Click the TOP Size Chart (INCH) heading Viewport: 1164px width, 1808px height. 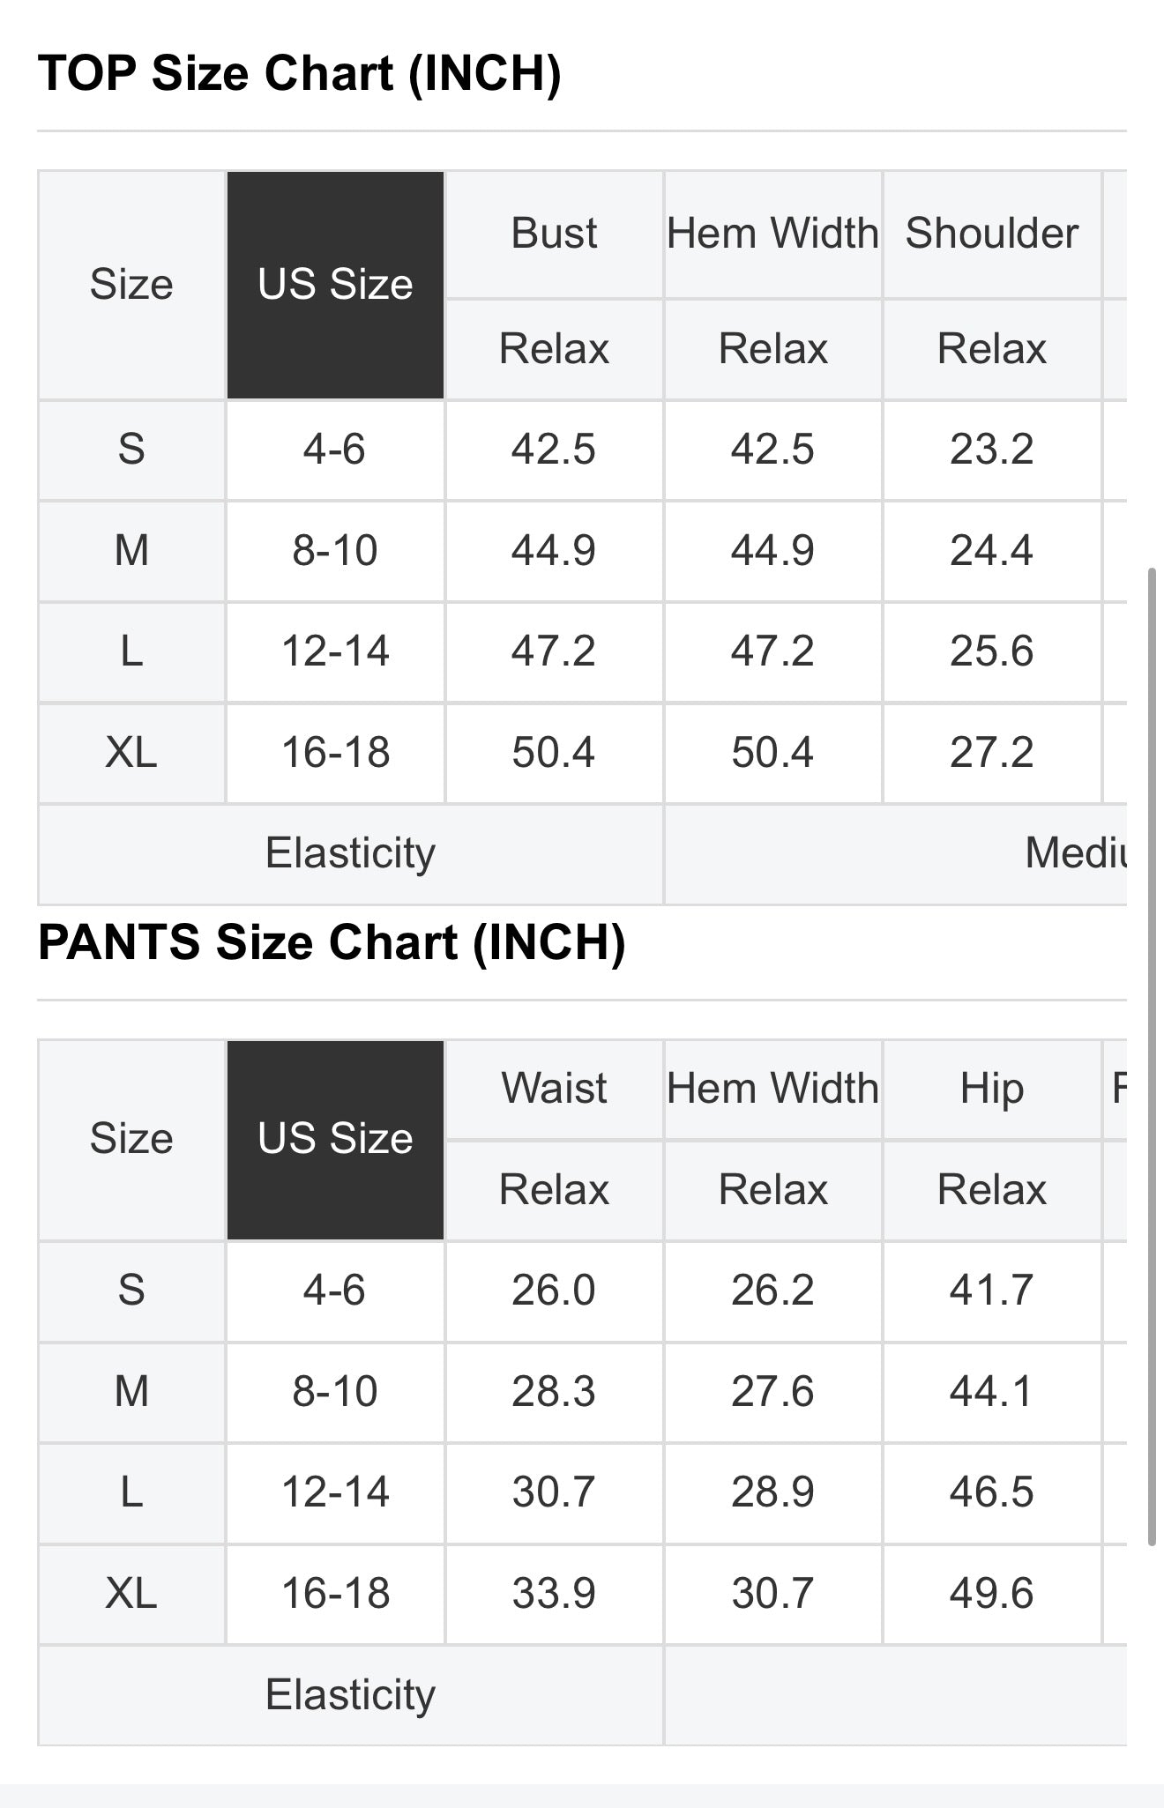click(x=300, y=73)
